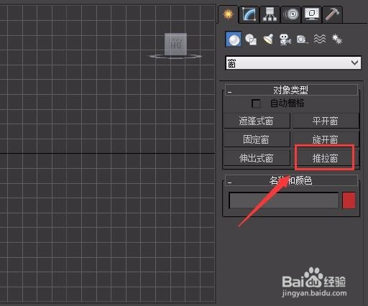Click the 旋开窗 button

[326, 139]
